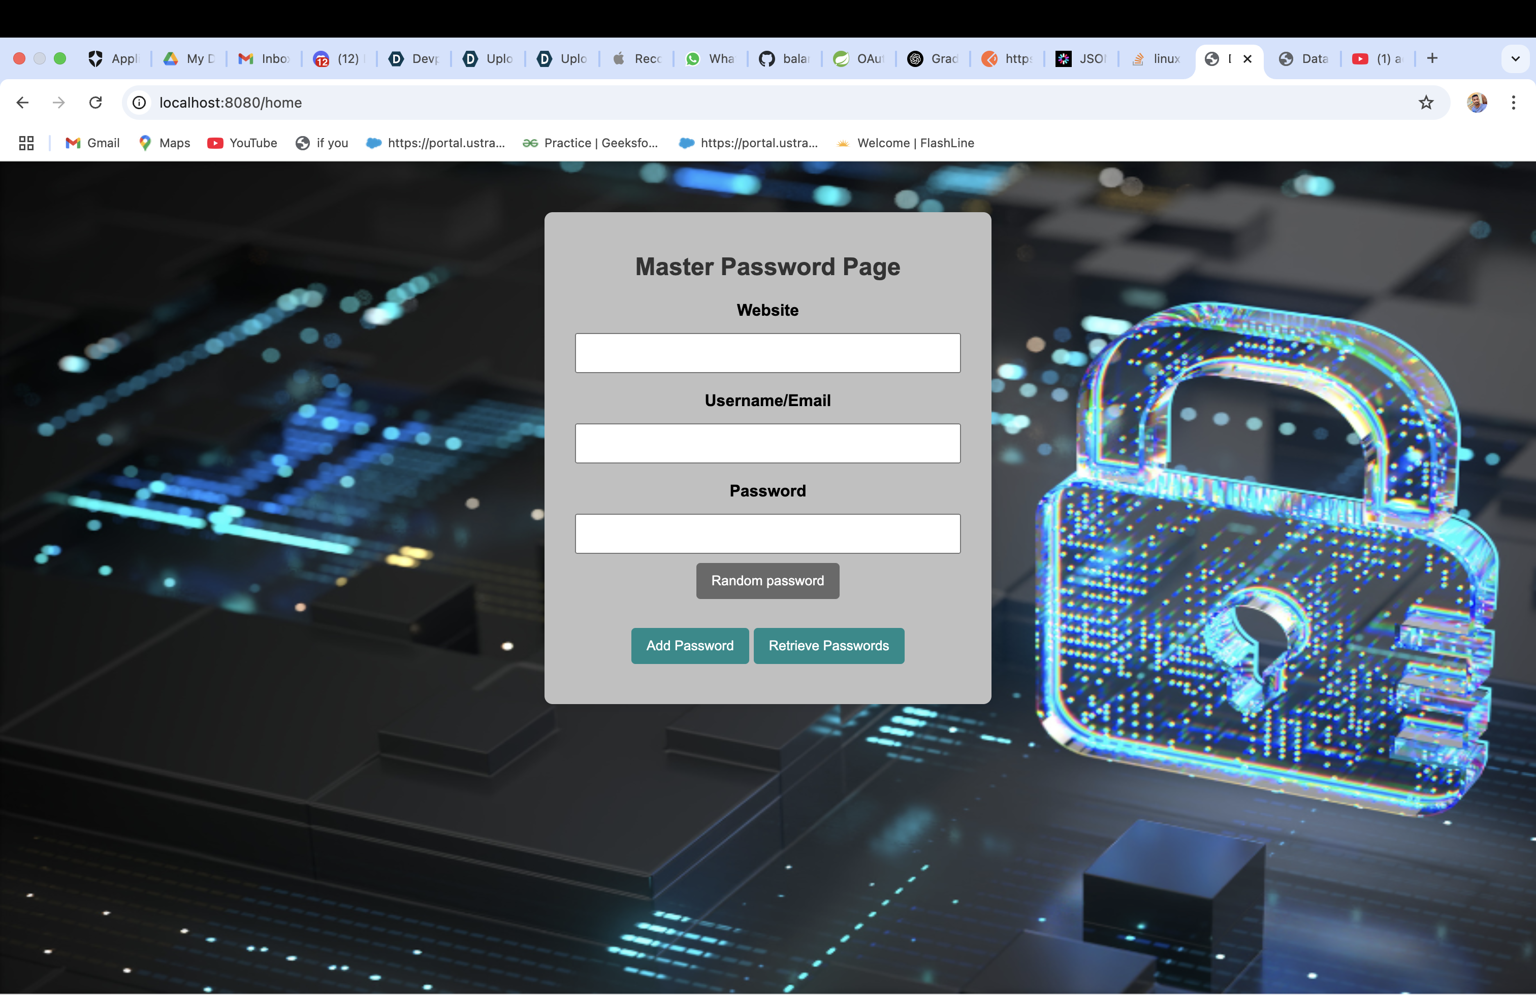Click the Username/Email input field
Screen dimensions: 1536x997
tap(767, 443)
